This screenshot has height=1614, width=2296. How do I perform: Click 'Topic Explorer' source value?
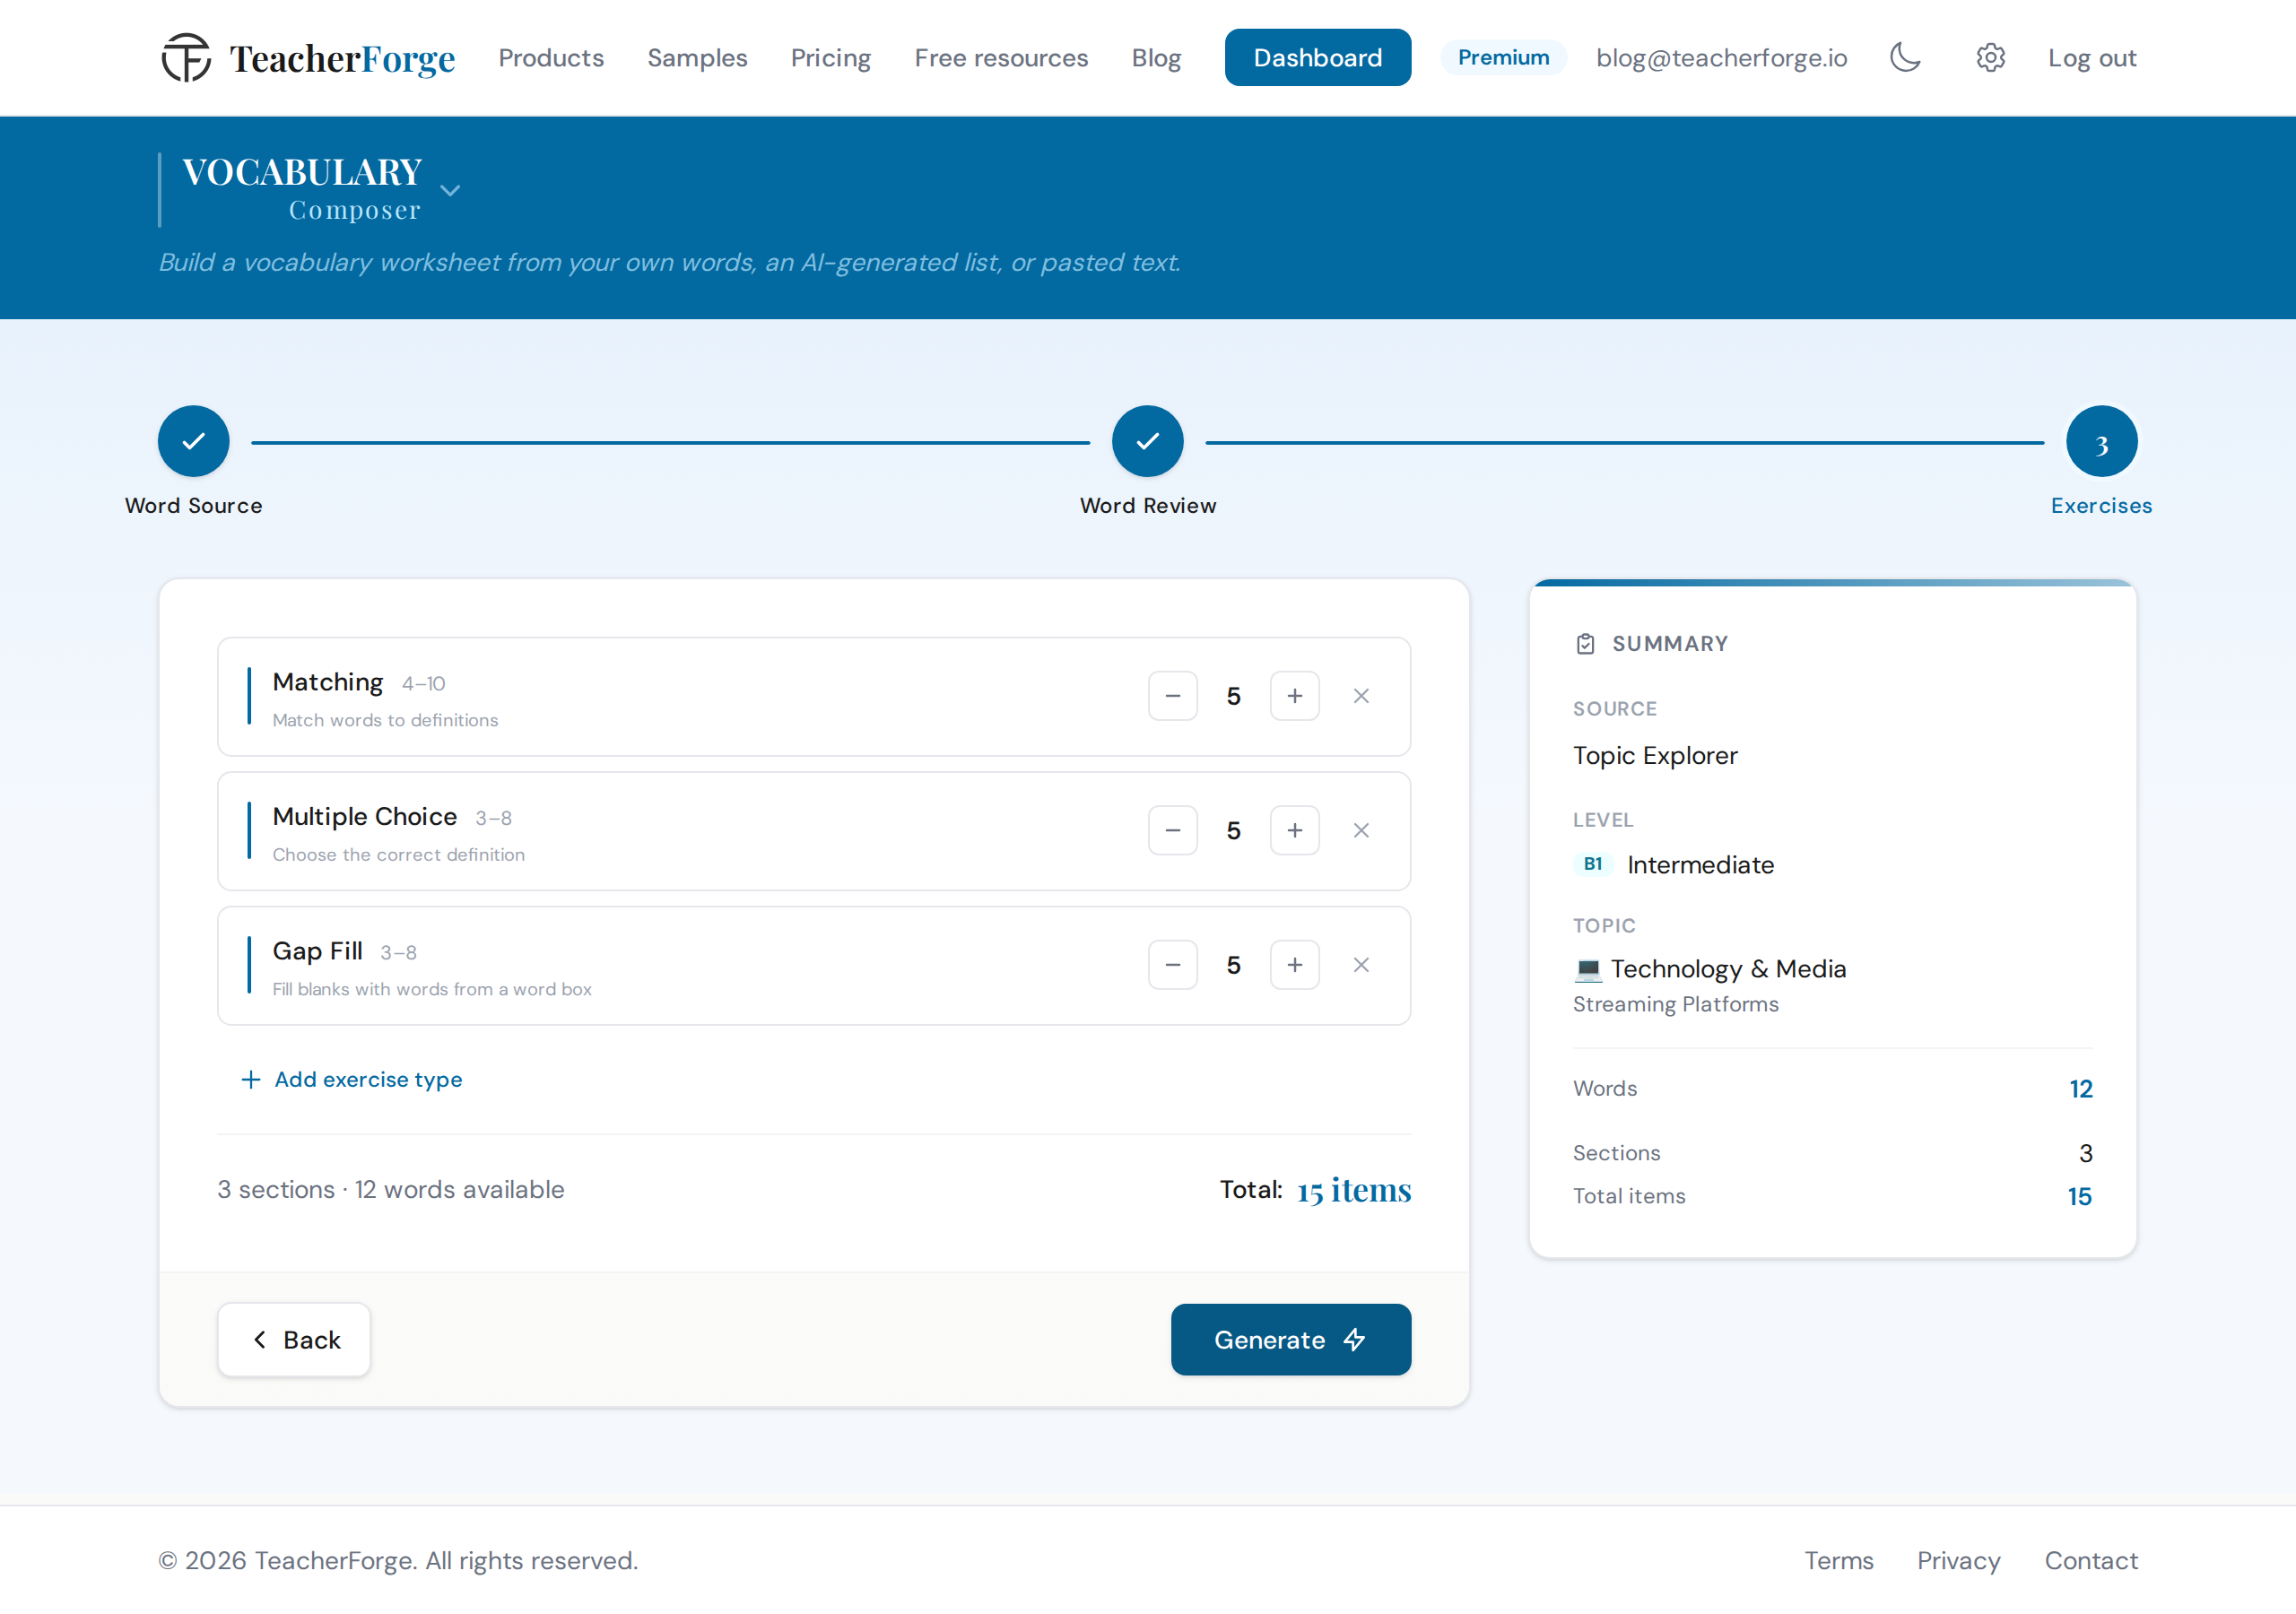pyautogui.click(x=1655, y=755)
